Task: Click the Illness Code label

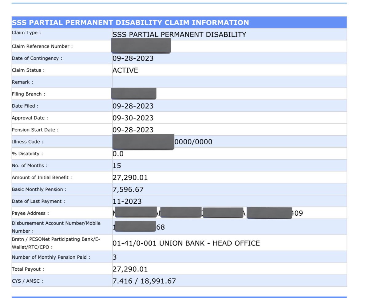Action: pos(28,142)
